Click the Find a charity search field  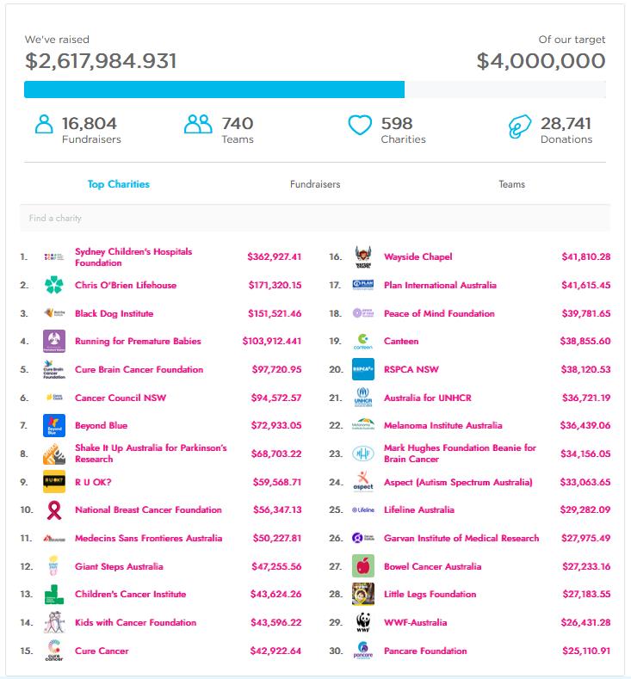click(x=315, y=218)
